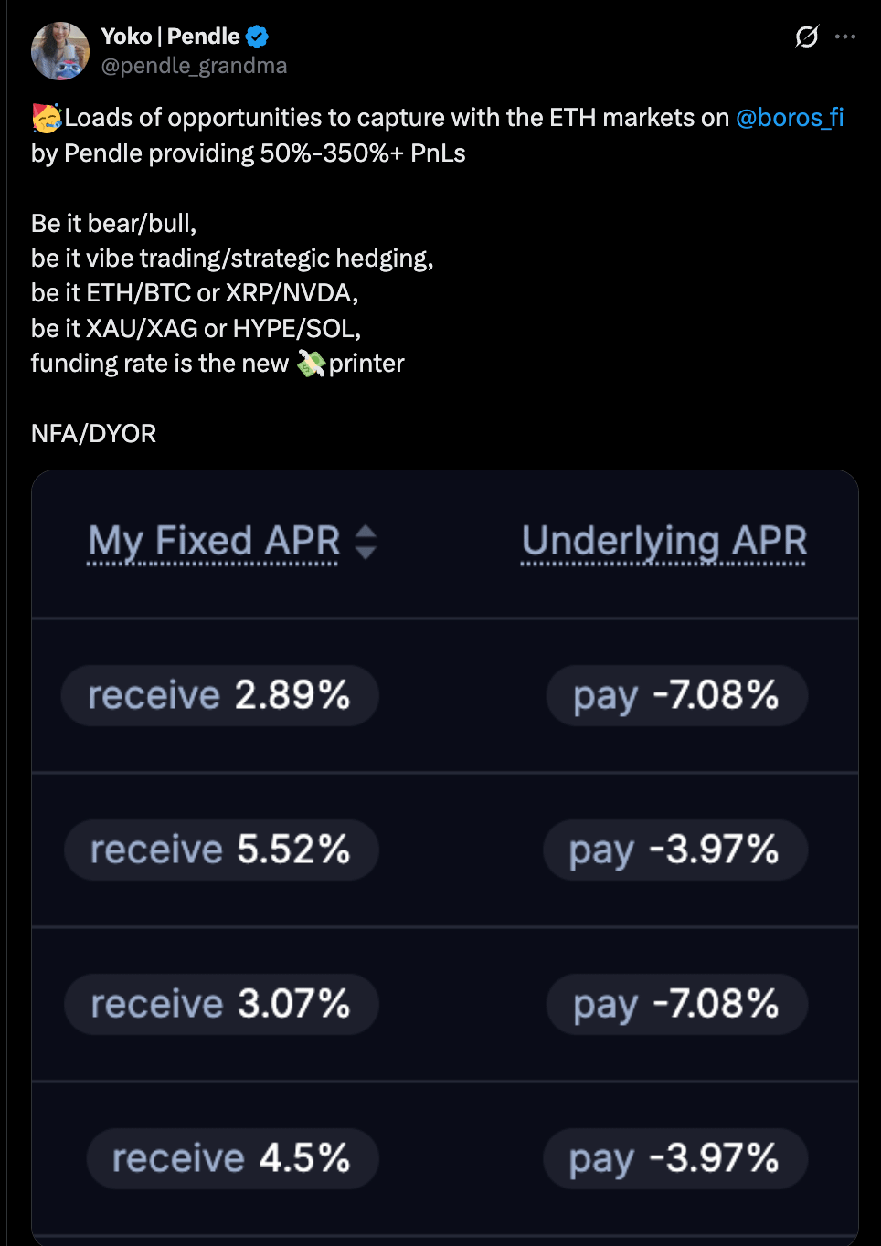The height and width of the screenshot is (1246, 881).
Task: Select the receive 3.07% pill
Action: pos(220,1004)
